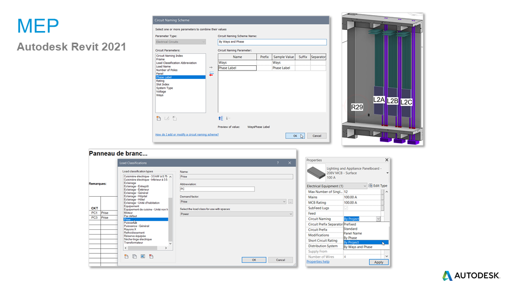The image size is (505, 284).
Task: Toggle the SubFeed Lugs checkbox
Action: pyautogui.click(x=346, y=208)
